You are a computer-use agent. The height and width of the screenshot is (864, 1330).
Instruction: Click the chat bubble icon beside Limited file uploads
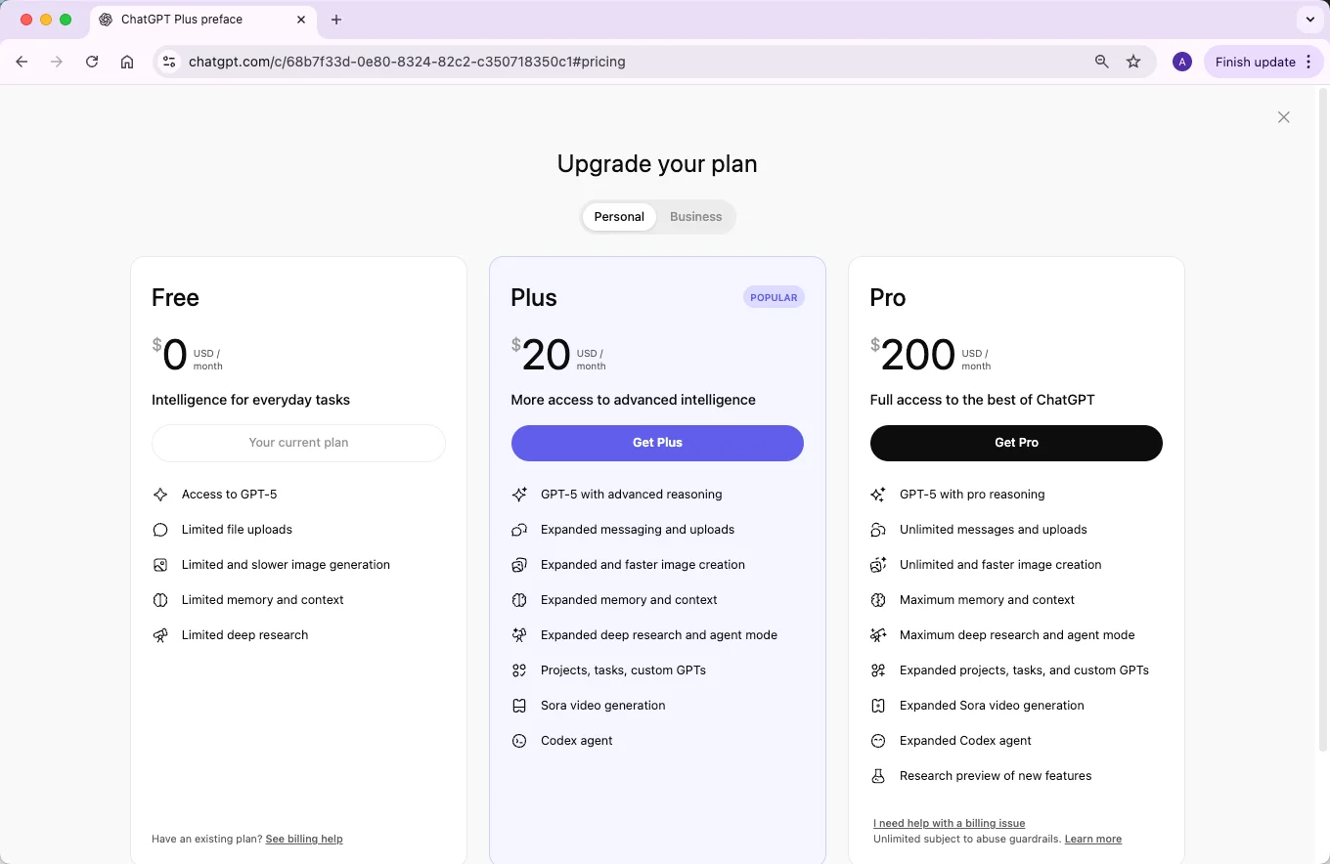[160, 530]
